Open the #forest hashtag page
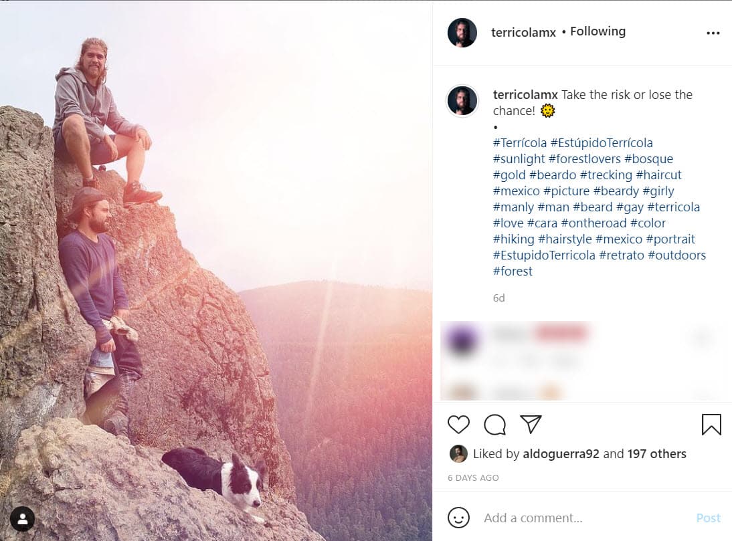Viewport: 732px width, 541px height. click(513, 271)
